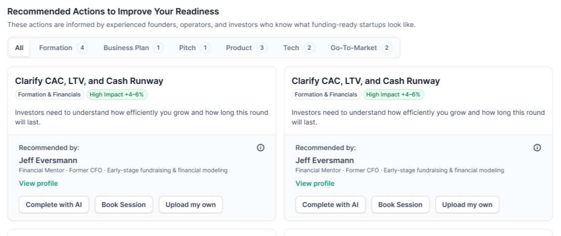
Task: Click the info icon in the right card
Action: click(x=537, y=148)
